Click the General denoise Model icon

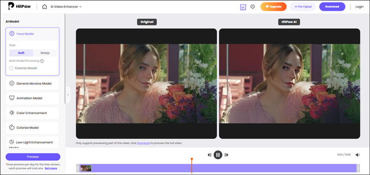click(x=12, y=83)
